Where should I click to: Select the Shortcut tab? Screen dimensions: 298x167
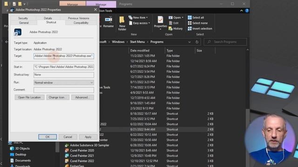point(51,22)
